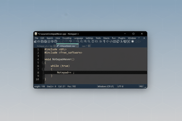Open the Encoding menu
This screenshot has width=182, height=121.
pyautogui.click(x=67, y=38)
